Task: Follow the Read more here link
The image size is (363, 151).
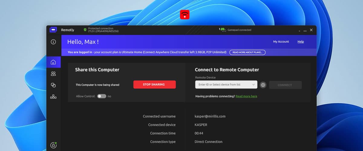Action: (x=247, y=96)
